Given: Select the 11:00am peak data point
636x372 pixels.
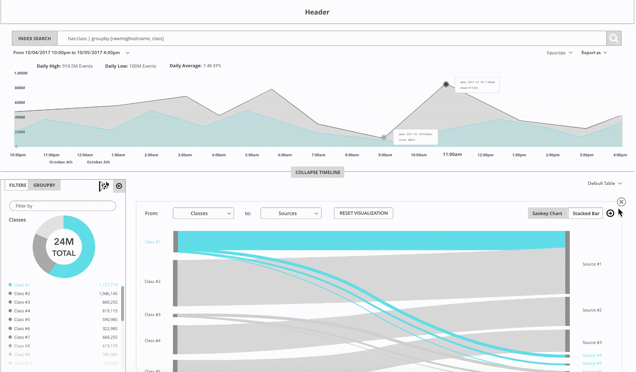Looking at the screenshot, I should (x=446, y=84).
